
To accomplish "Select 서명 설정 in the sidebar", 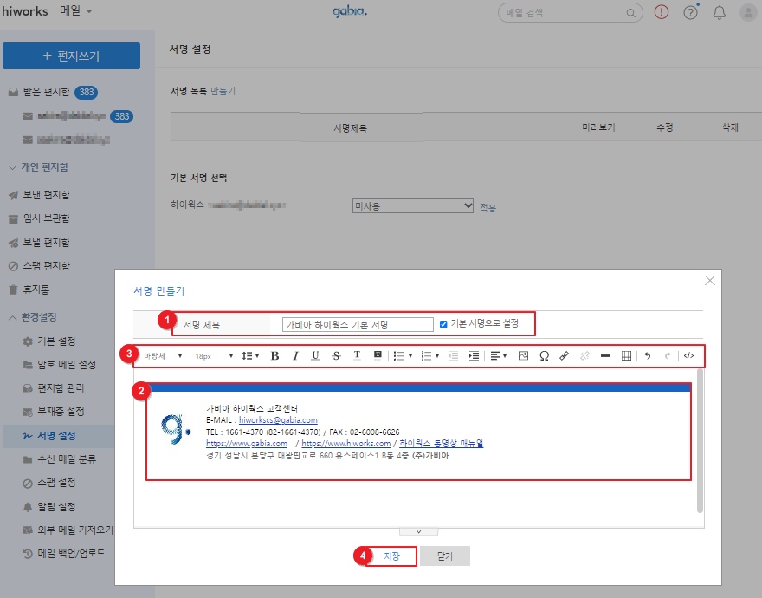I will pyautogui.click(x=56, y=436).
